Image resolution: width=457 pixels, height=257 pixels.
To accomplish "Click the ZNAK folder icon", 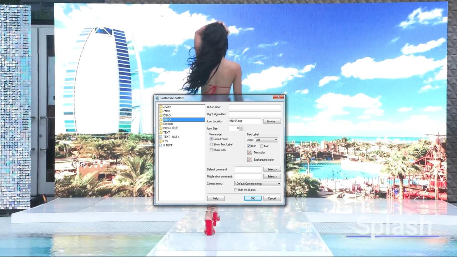I will pyautogui.click(x=161, y=111).
